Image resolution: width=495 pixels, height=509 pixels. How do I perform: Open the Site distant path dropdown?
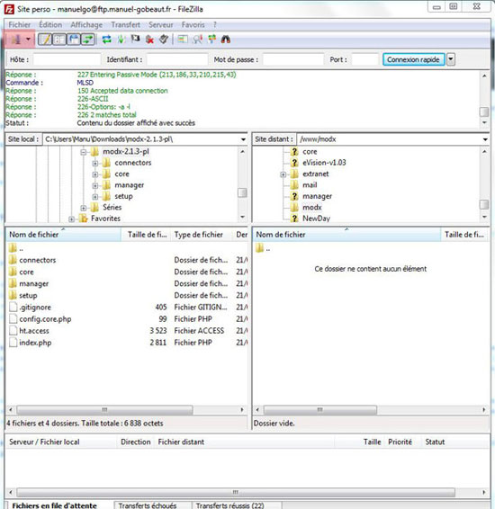click(485, 139)
